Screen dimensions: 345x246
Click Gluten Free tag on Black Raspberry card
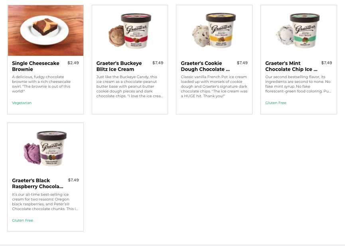click(22, 220)
